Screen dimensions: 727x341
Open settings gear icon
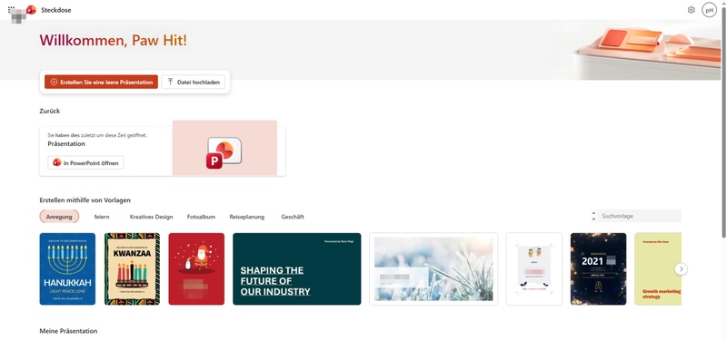point(692,10)
